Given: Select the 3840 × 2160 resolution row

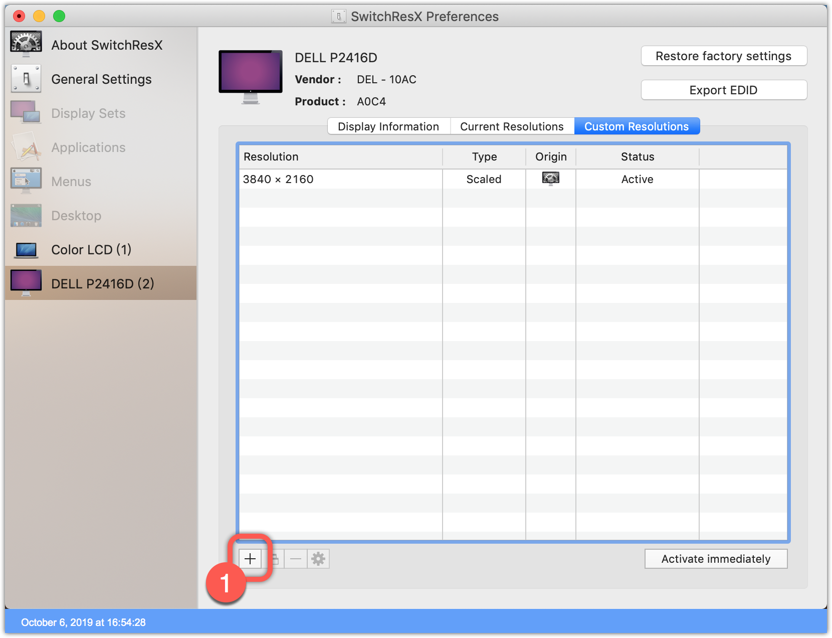Looking at the screenshot, I should tap(513, 179).
